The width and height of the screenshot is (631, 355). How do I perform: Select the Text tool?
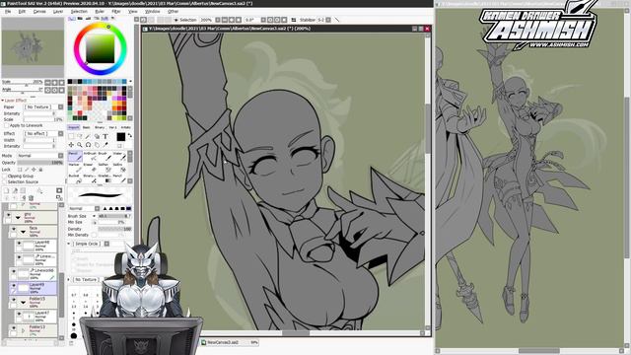pyautogui.click(x=105, y=136)
